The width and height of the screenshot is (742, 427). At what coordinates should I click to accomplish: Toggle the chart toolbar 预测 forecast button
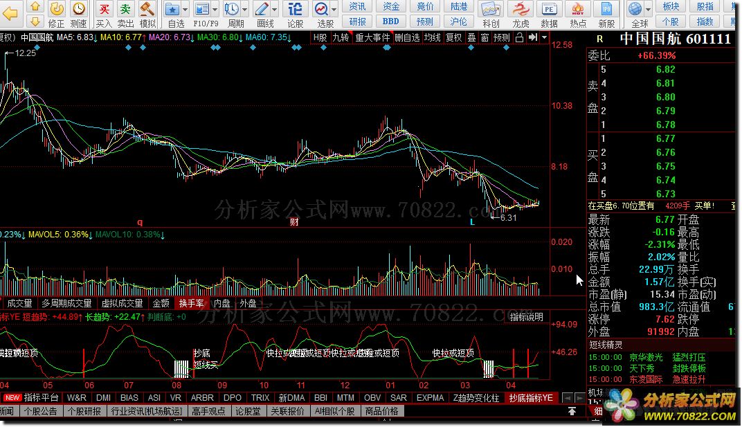tap(502, 37)
